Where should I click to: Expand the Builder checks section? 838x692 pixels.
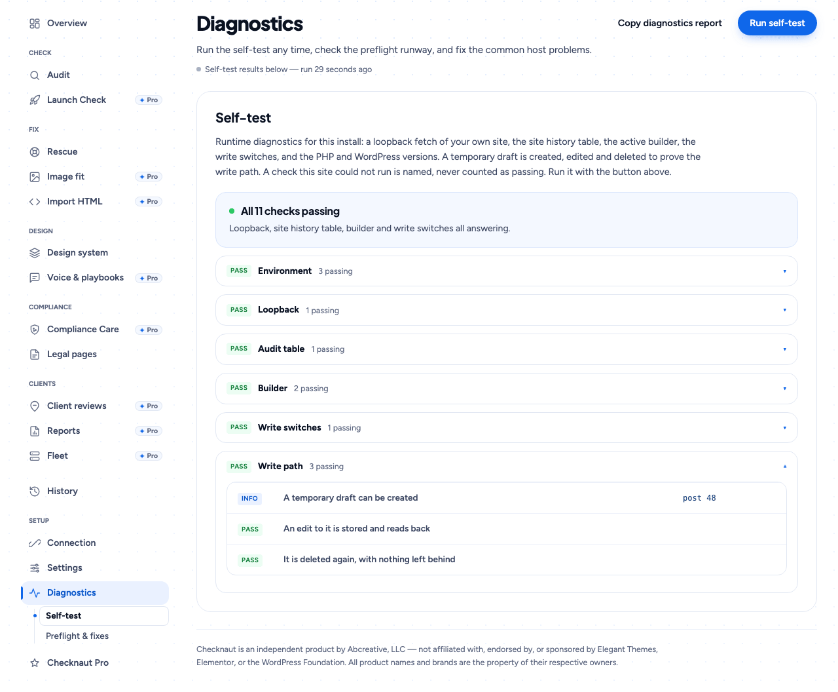tap(507, 389)
